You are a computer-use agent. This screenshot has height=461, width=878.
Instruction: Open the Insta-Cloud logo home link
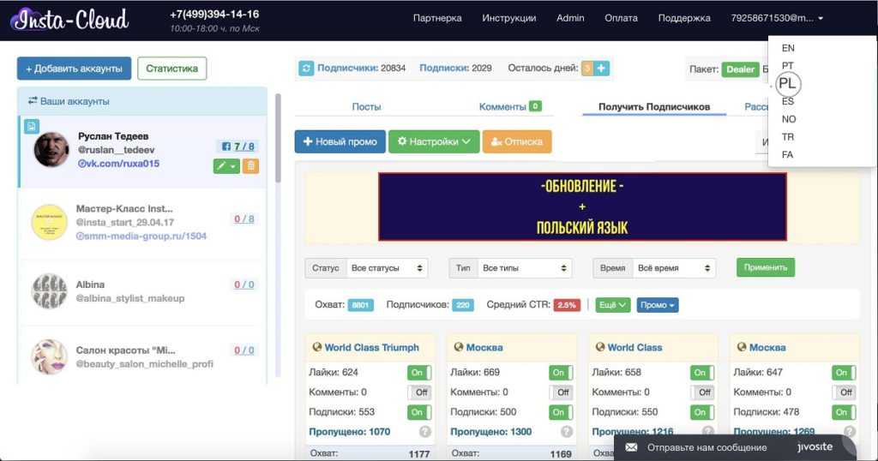(70, 19)
